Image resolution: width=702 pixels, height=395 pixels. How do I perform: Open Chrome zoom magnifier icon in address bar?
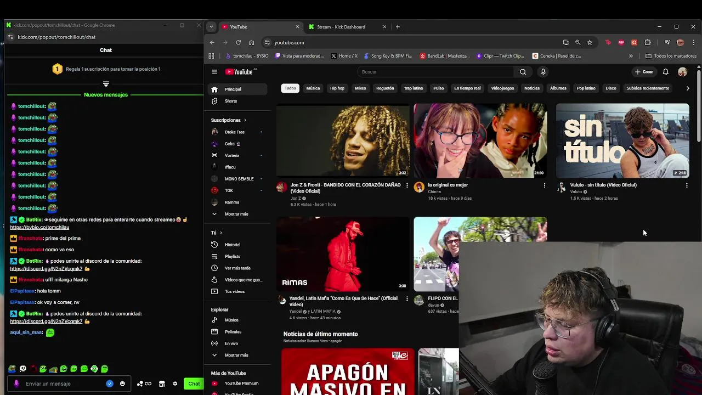pos(578,42)
